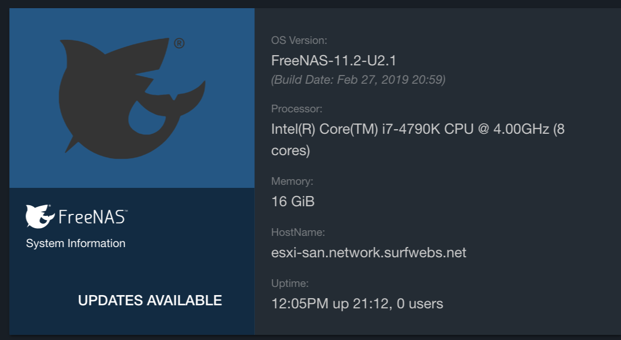This screenshot has width=621, height=340.
Task: Click the esxi-san.network.surfwebs.net hostname
Action: click(x=369, y=253)
